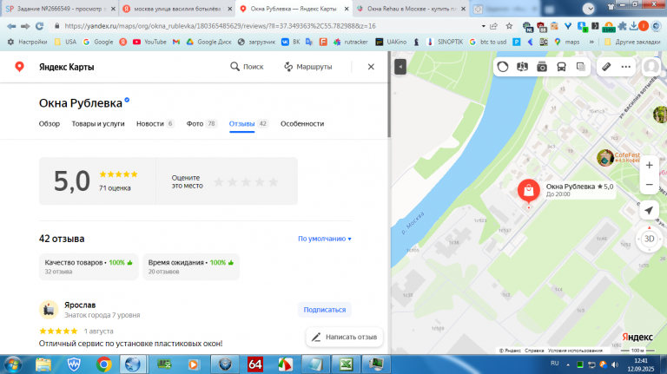Expand hidden bookmarks with » chevron
Screen dimensions: 667x374
591,42
